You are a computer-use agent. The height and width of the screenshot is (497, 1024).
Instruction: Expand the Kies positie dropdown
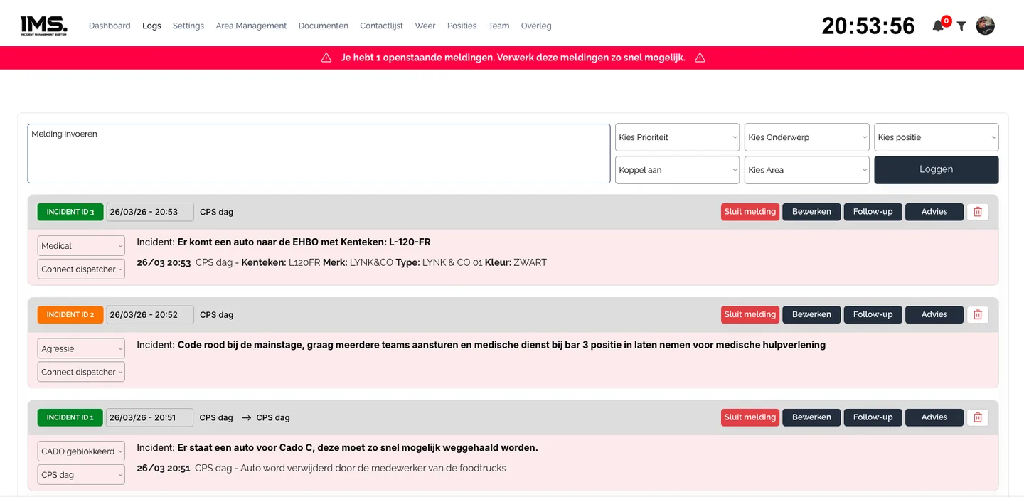tap(936, 137)
